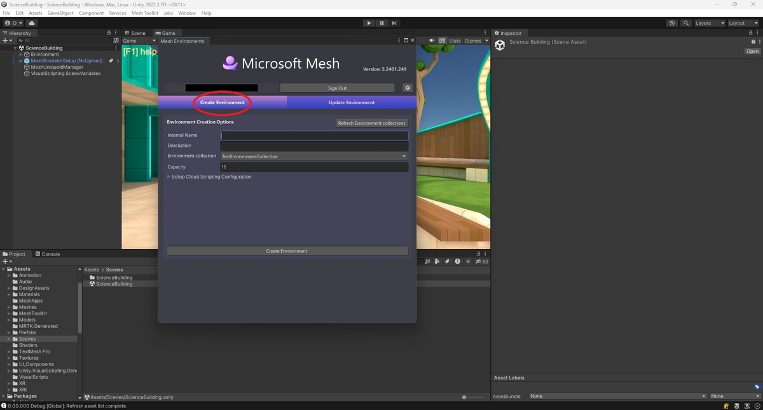Click the Pause button in toolbar
Viewport: 763px width, 410px height.
381,23
